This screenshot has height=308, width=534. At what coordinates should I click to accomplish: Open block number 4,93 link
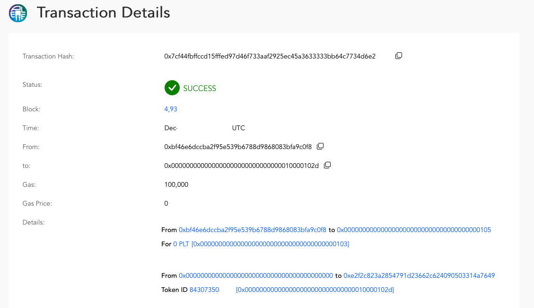click(171, 109)
